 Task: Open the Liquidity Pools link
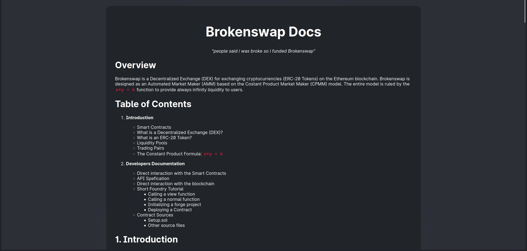152,143
